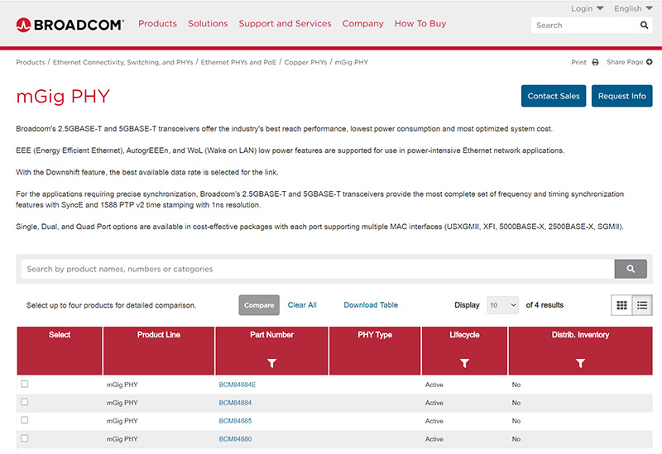Click the Clear All link
Image resolution: width=662 pixels, height=454 pixels.
point(302,305)
